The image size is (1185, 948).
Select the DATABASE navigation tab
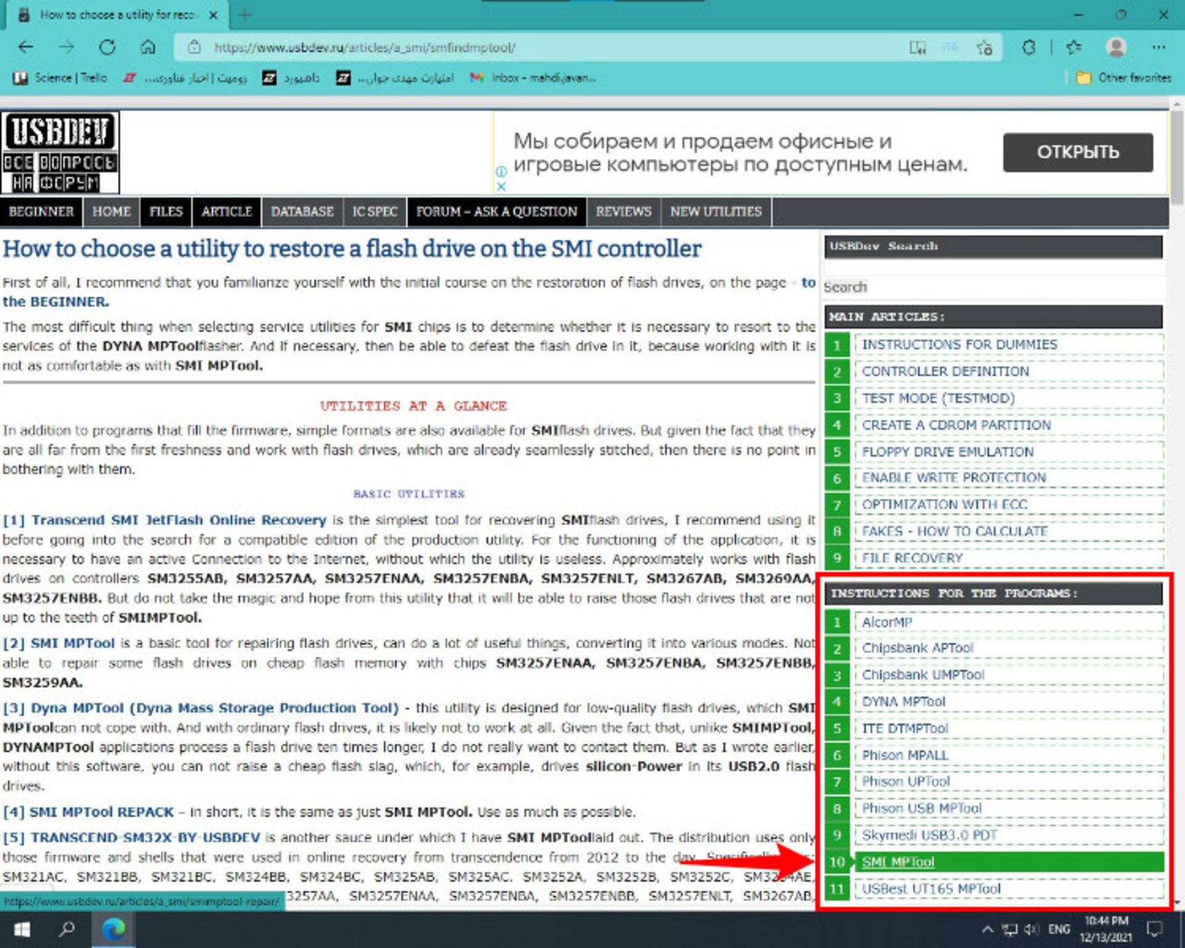point(302,212)
